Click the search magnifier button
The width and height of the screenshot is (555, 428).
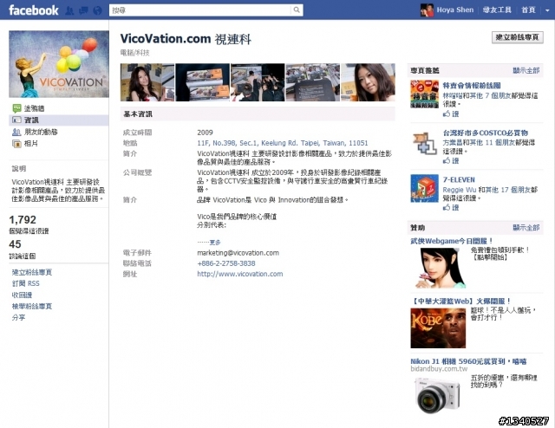pos(297,10)
